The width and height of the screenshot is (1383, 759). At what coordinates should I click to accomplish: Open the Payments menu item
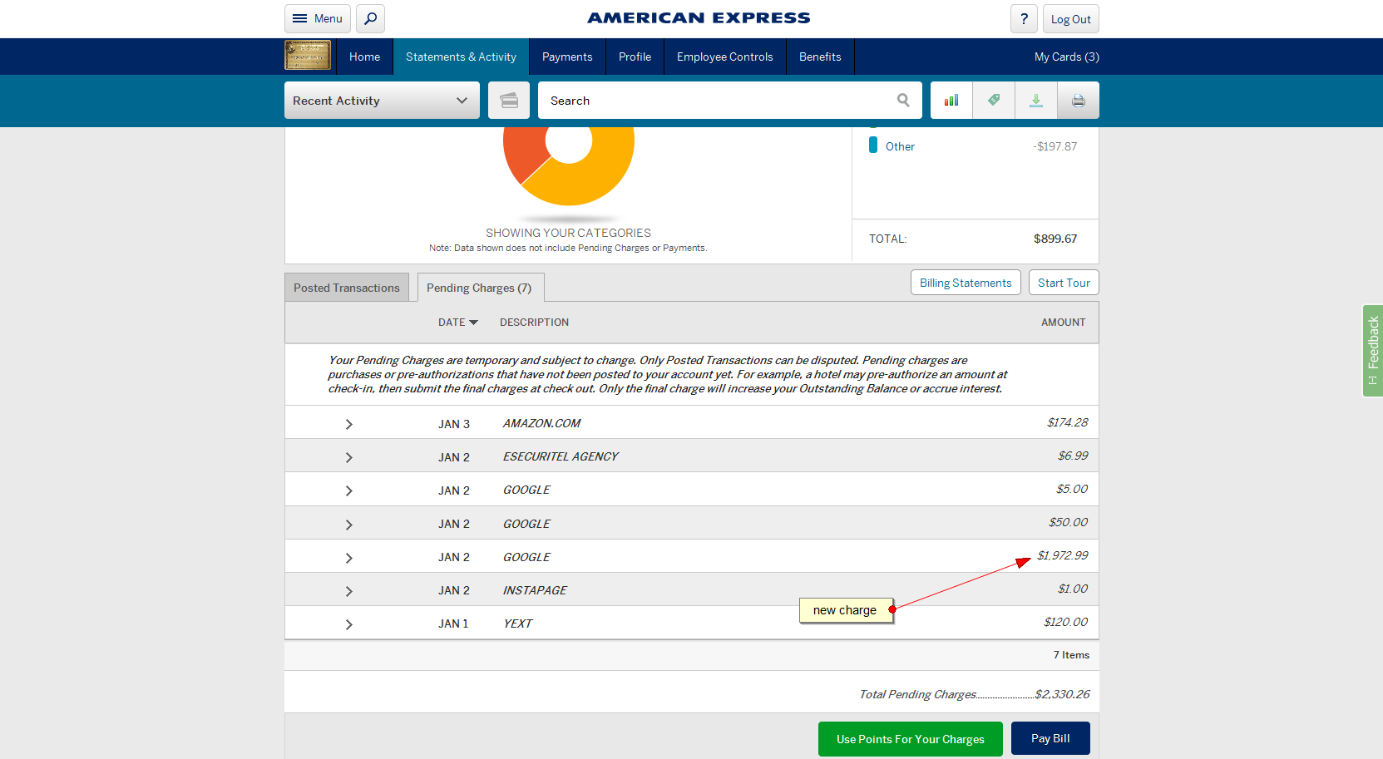point(567,57)
